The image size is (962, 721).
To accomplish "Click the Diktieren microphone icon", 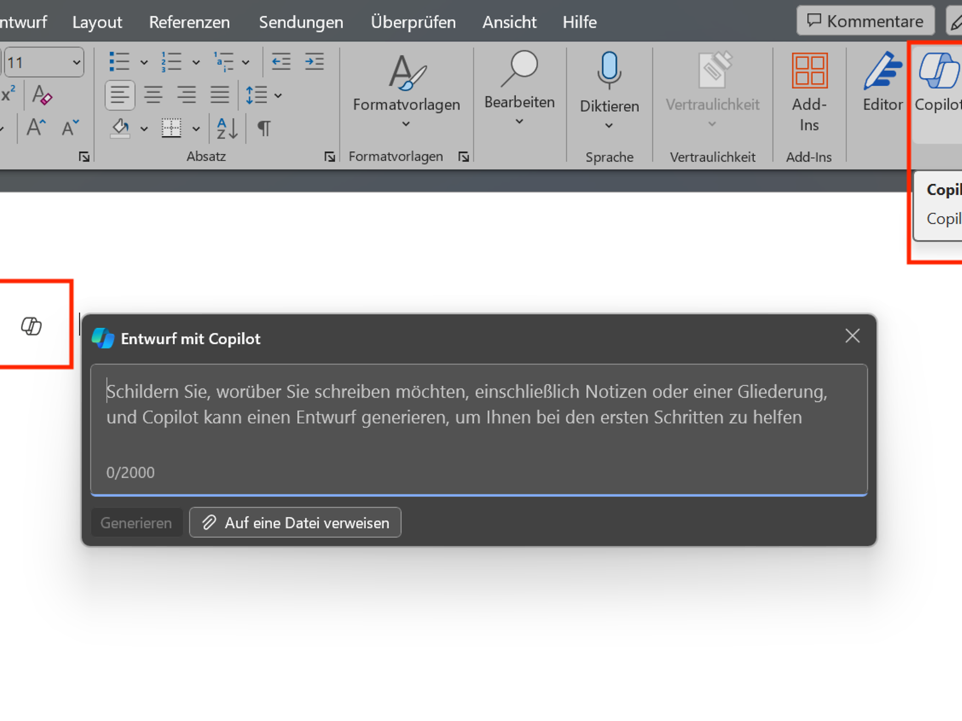I will [609, 70].
